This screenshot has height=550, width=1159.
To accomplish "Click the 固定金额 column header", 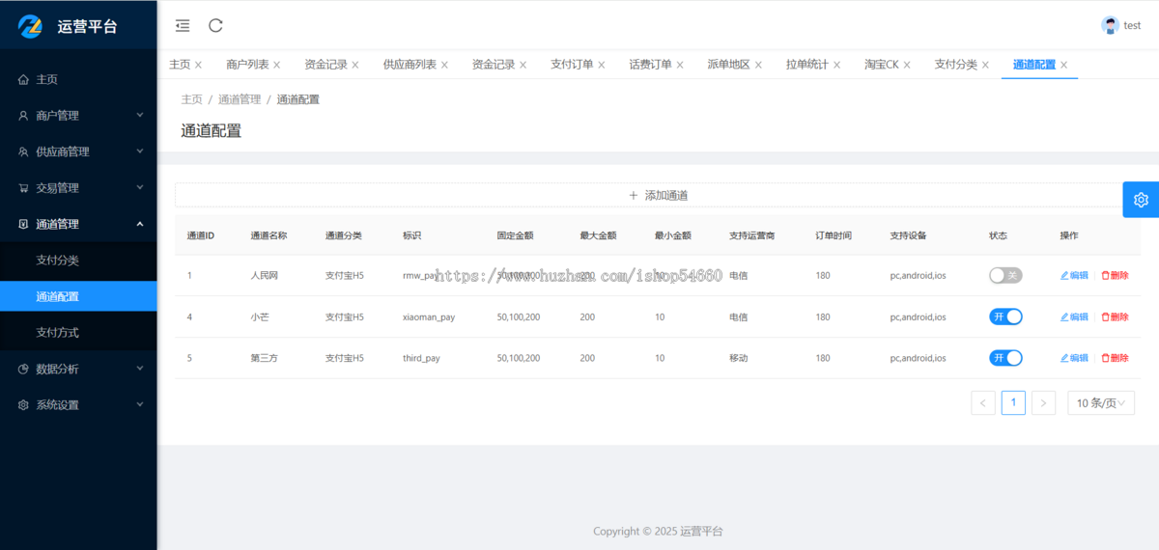I will 515,235.
